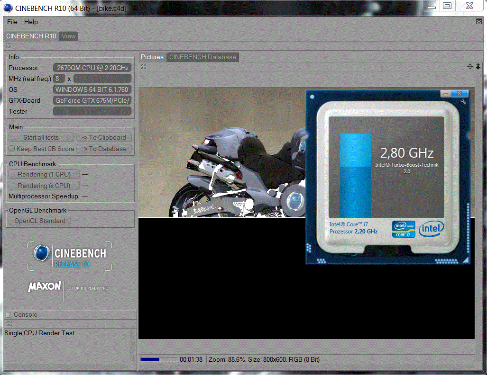Open the Help menu
The width and height of the screenshot is (487, 375).
coord(31,22)
